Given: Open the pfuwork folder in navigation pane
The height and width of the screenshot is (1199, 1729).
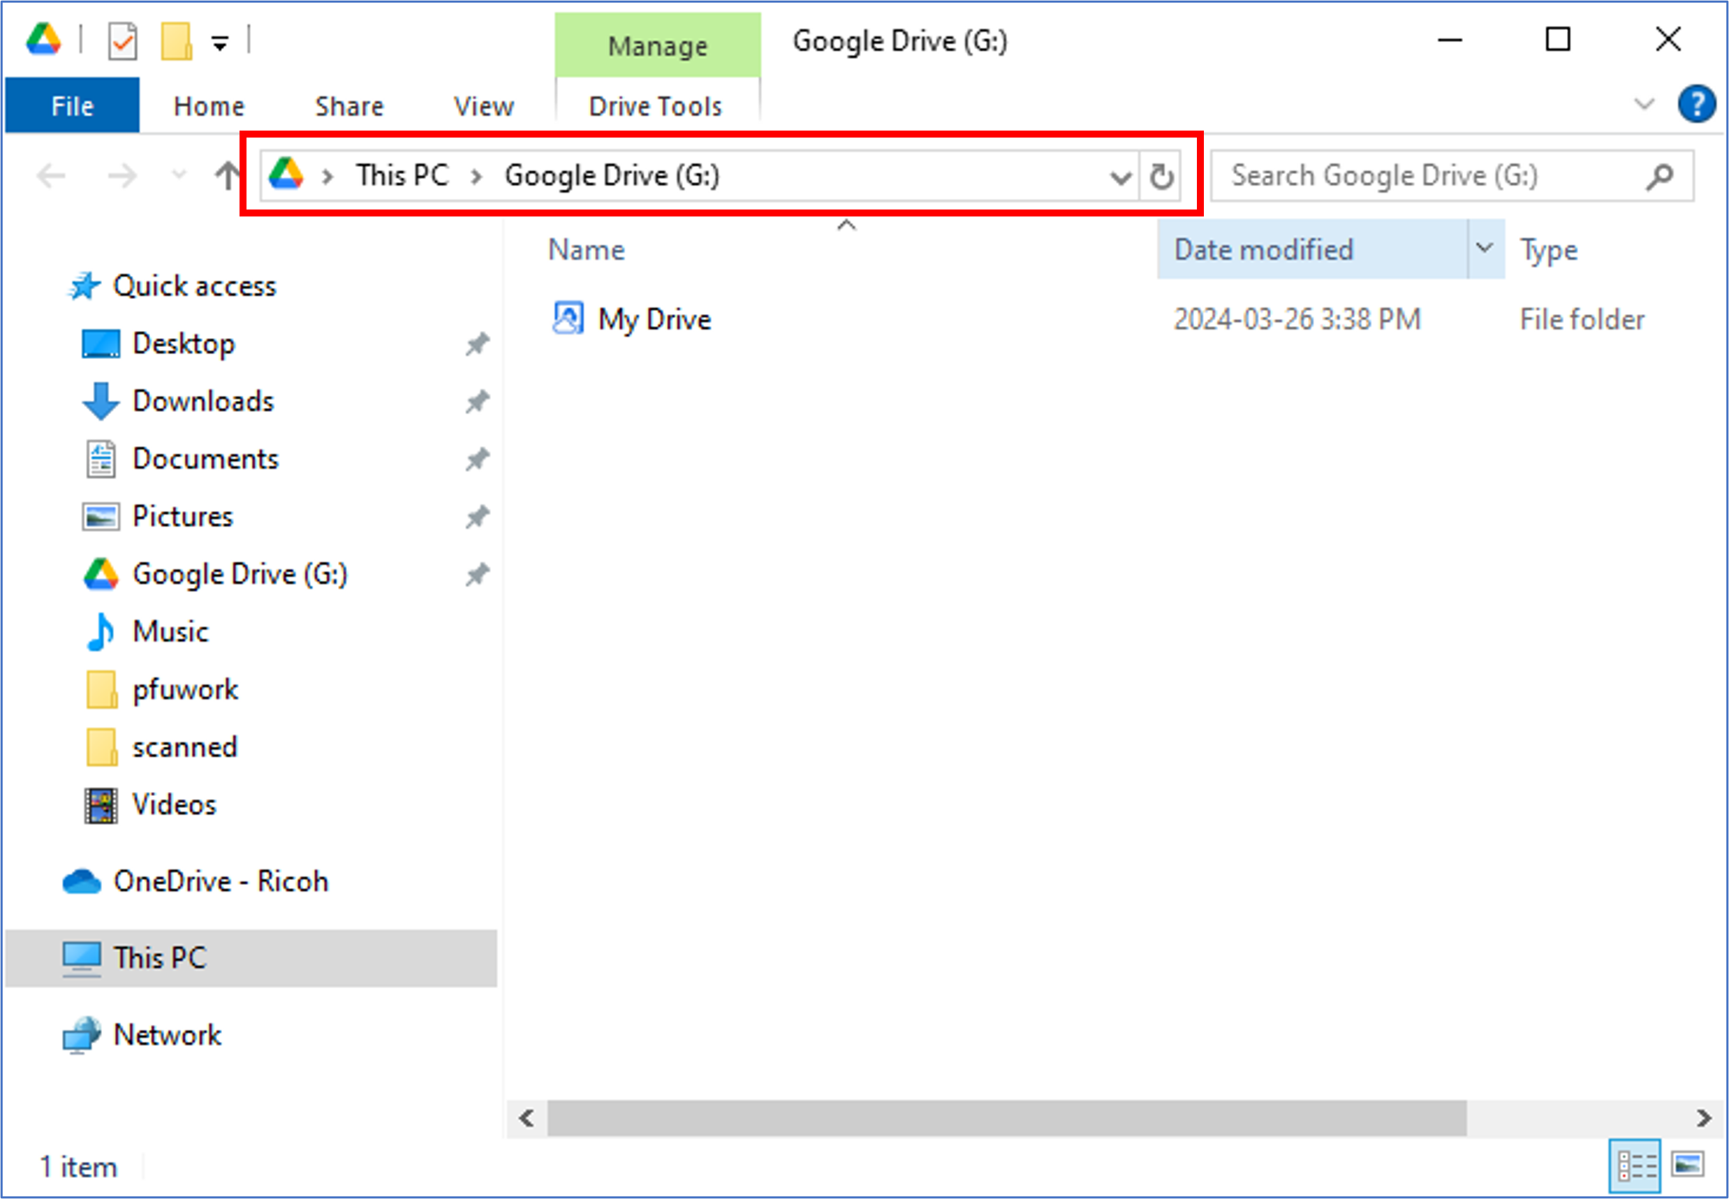Looking at the screenshot, I should click(185, 690).
